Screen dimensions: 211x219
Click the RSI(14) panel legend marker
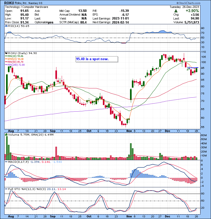6,26
